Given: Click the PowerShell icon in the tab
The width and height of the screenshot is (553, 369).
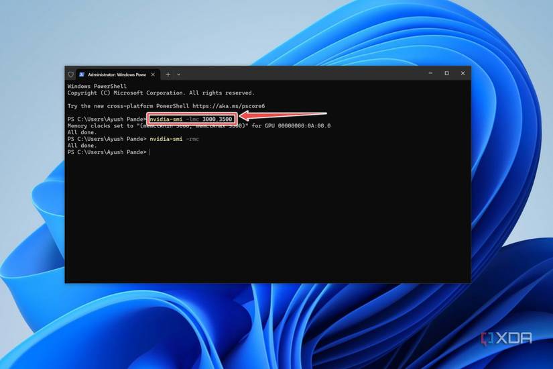Looking at the screenshot, I should [82, 74].
